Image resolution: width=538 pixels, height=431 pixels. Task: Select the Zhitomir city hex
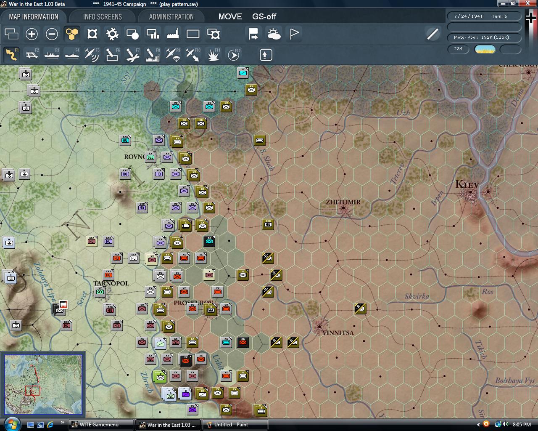343,208
